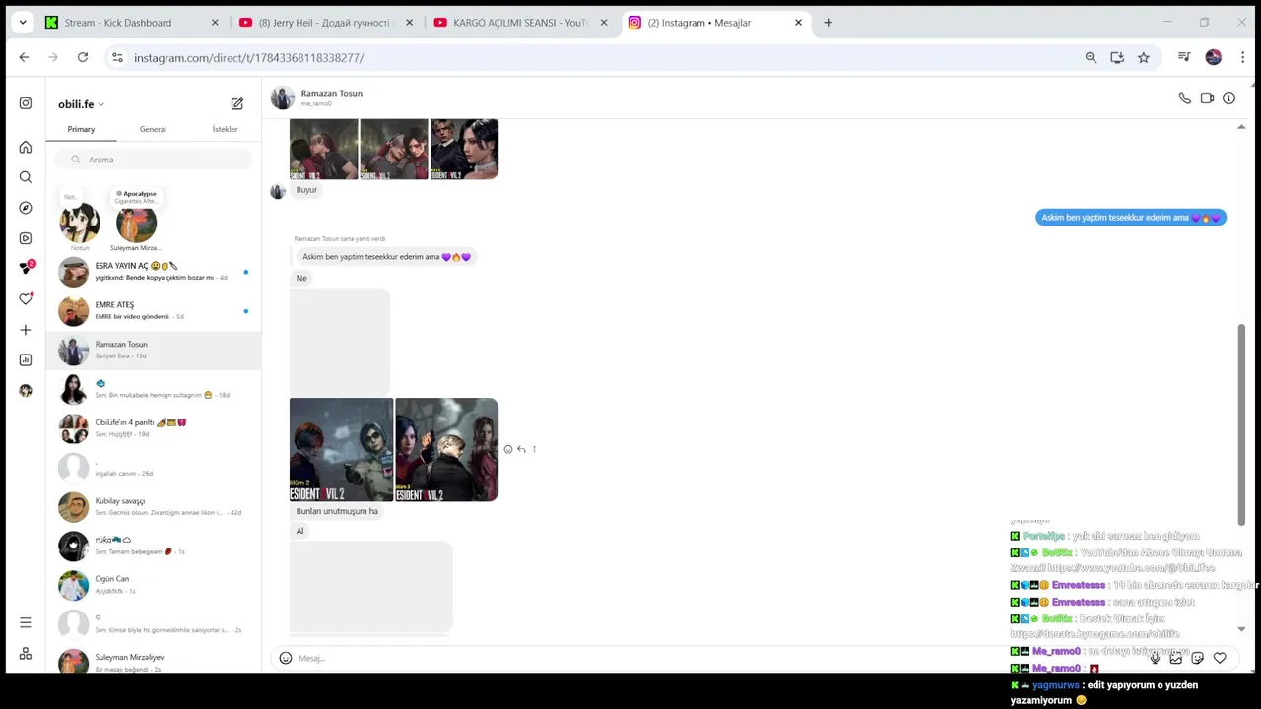Switch to the İstekler requests tab
Viewport: 1261px width, 709px height.
(x=225, y=129)
